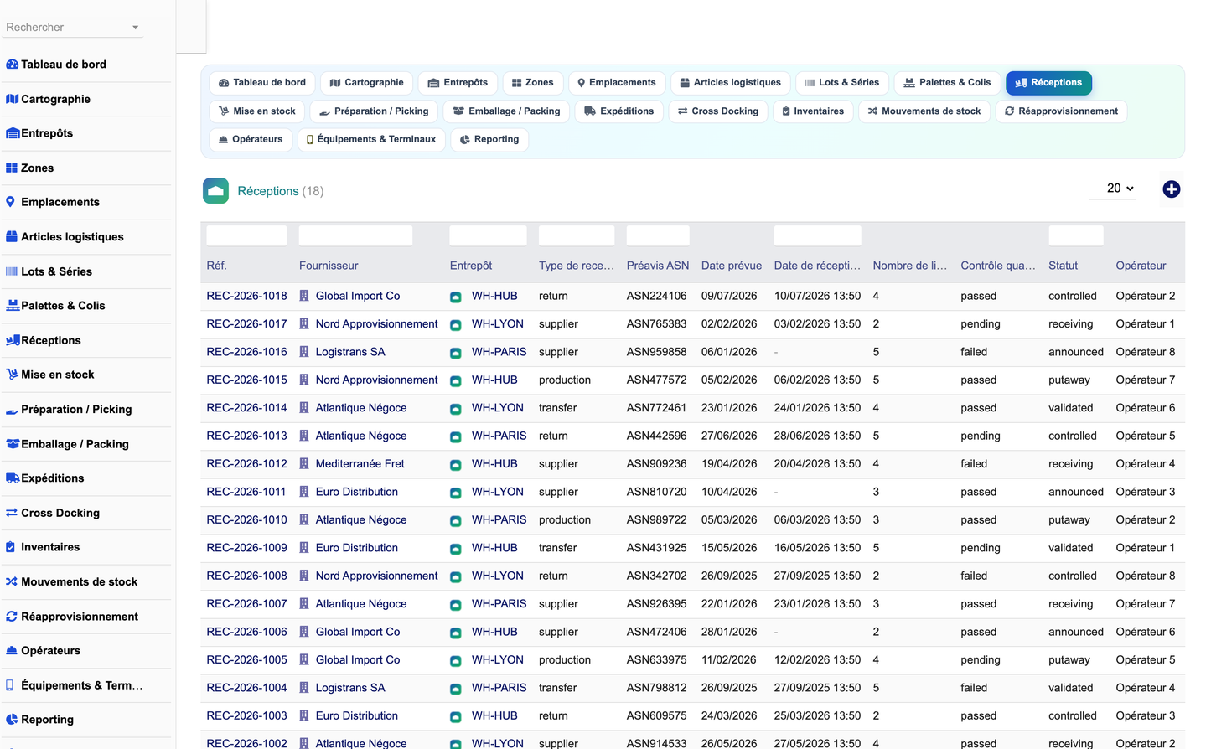Open warehouse WH-PARIS link in row REC-2026-1016
The image size is (1211, 749).
click(x=499, y=352)
